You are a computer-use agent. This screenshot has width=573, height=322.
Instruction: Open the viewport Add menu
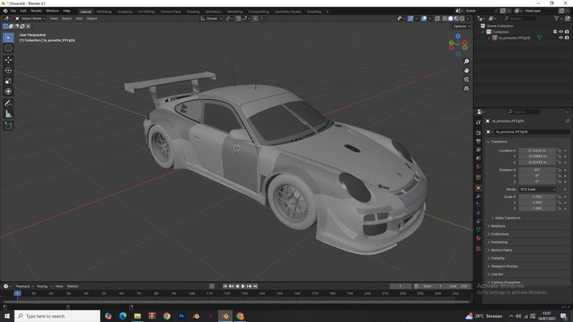(x=79, y=19)
